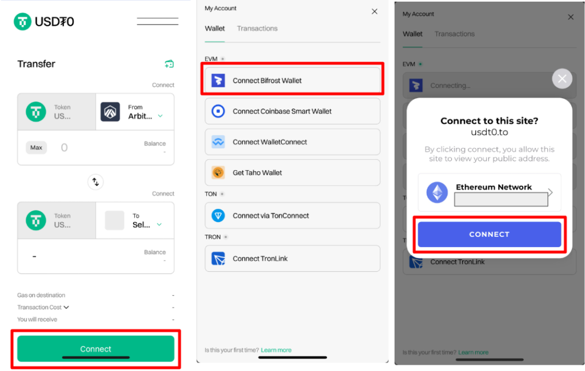Click the TON section label in middle panel
The image size is (585, 371).
(211, 194)
